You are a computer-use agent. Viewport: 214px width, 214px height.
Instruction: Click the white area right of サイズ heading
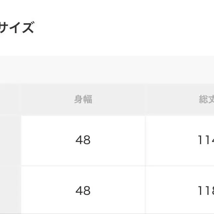pyautogui.click(x=126, y=28)
